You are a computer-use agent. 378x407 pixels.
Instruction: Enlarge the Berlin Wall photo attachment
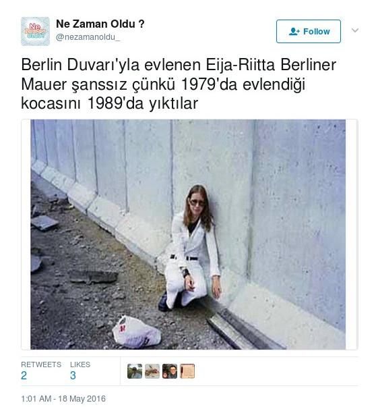(188, 234)
